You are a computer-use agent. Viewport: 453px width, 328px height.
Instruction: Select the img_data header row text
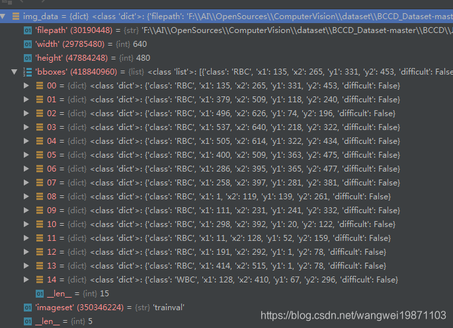point(238,16)
